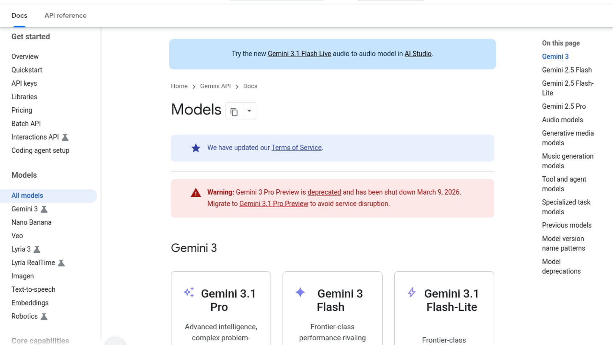
Task: Follow the Gemini 3.1 Pro Preview migration link
Action: click(x=274, y=204)
